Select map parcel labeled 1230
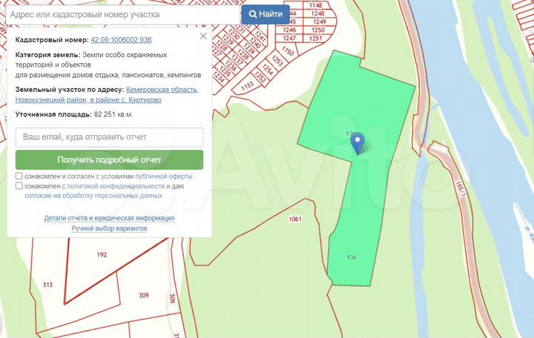Viewport: 534px width, 338px height. (x=234, y=34)
